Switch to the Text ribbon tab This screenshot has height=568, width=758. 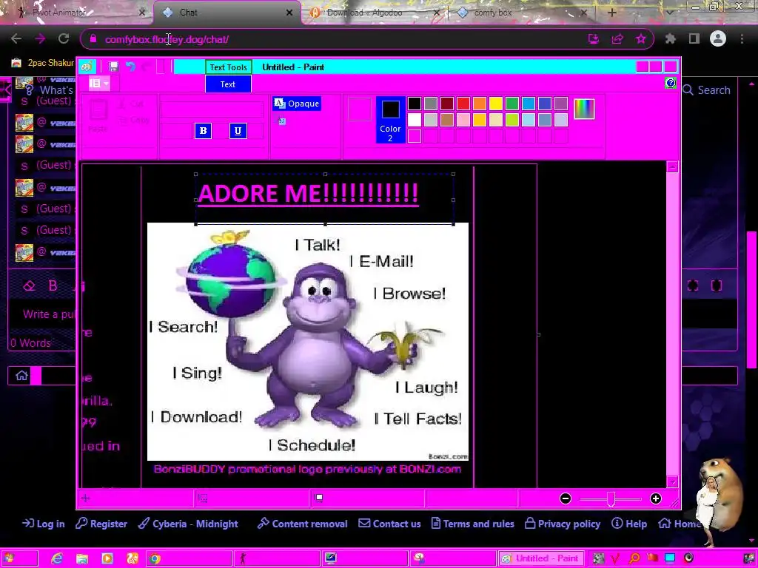(x=228, y=84)
